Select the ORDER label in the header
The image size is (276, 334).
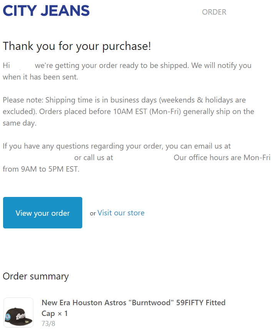[214, 12]
